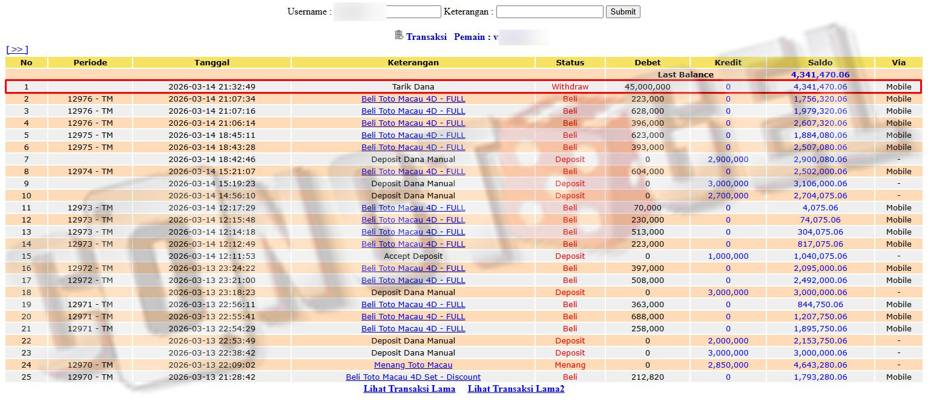928x416 pixels.
Task: Open Lihat Transaksi Lama link
Action: 409,389
